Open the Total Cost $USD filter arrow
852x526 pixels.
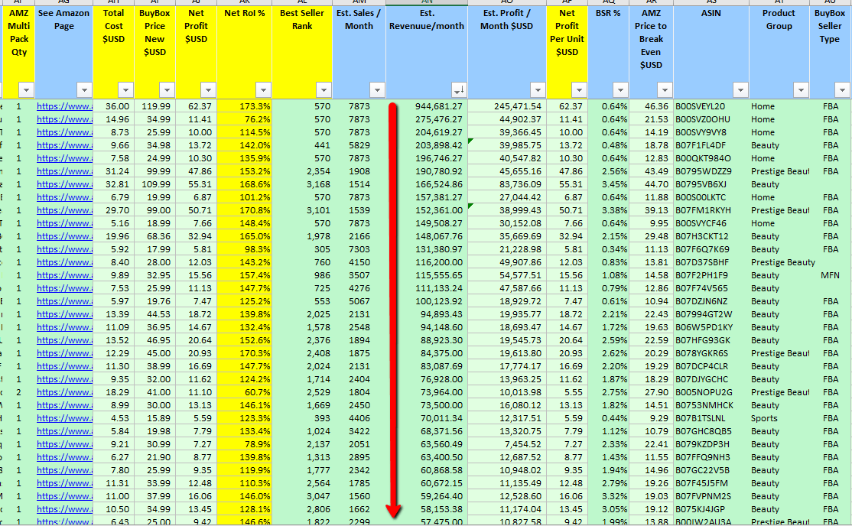point(125,89)
